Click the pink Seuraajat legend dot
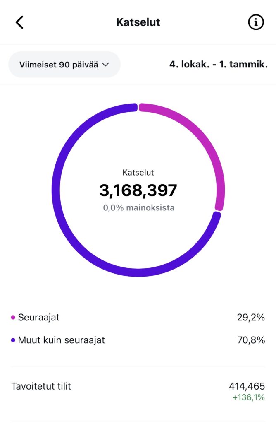Image resolution: width=276 pixels, height=424 pixels. pyautogui.click(x=13, y=318)
